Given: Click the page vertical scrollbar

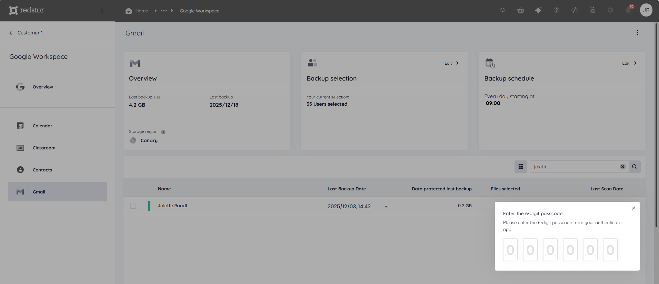Looking at the screenshot, I should coord(656,125).
